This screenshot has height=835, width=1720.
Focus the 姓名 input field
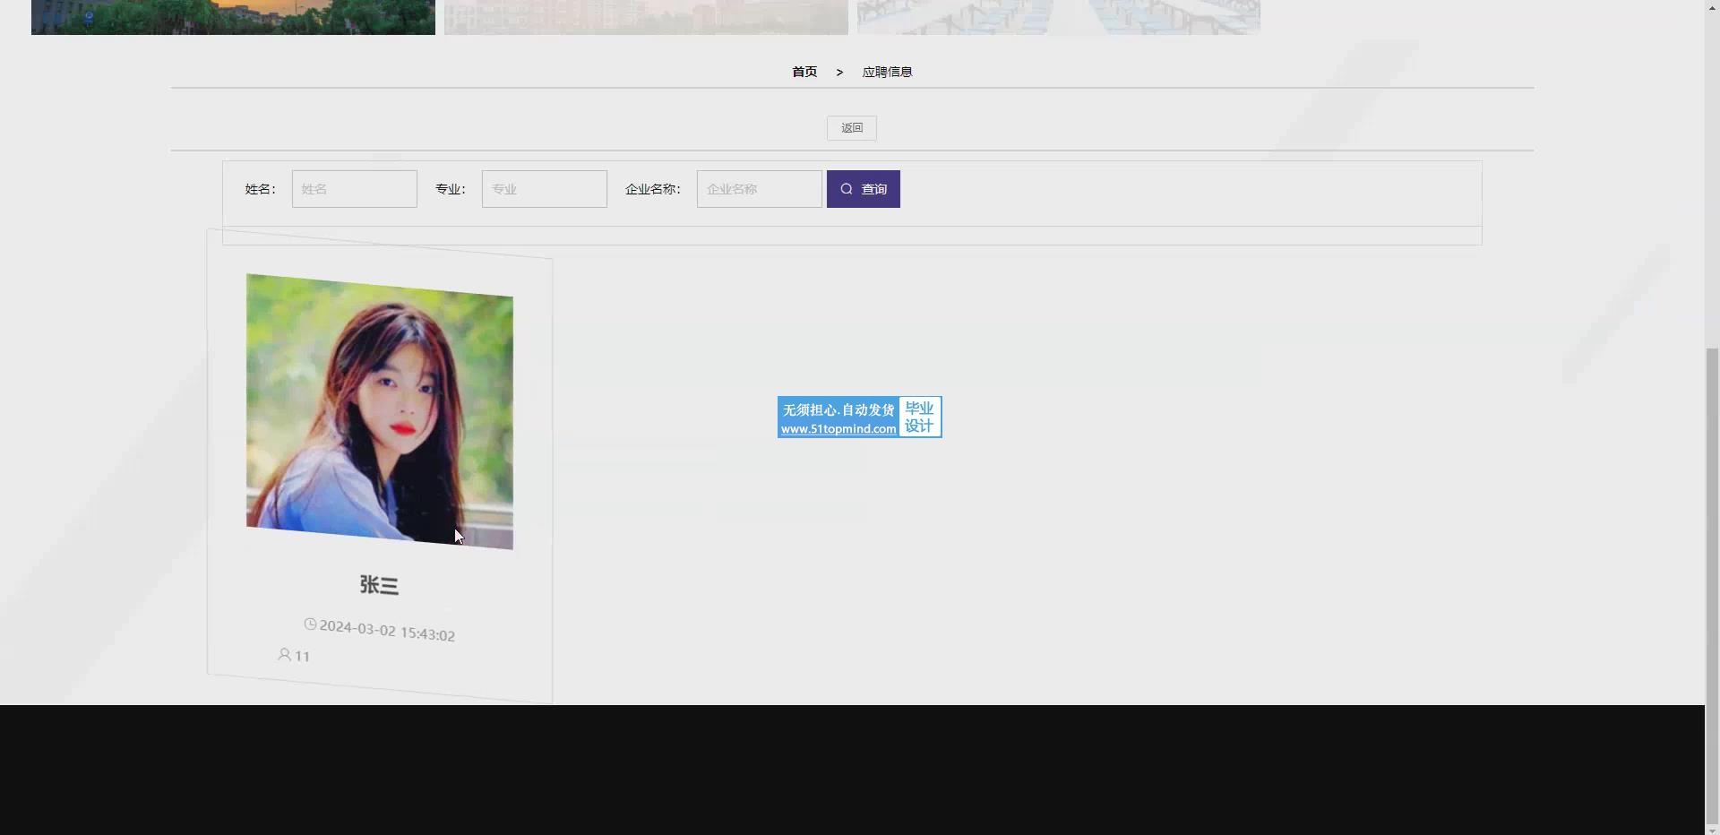[x=355, y=189]
